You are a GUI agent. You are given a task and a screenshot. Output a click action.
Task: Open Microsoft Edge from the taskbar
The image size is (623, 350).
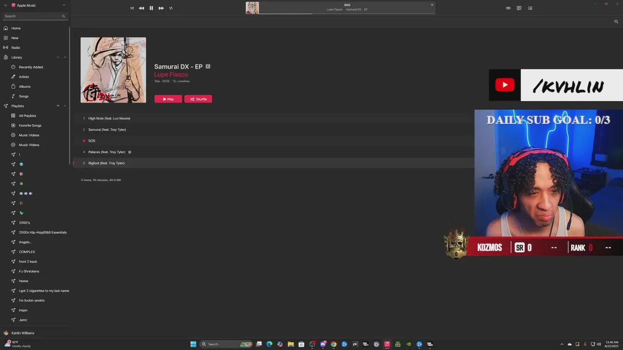[269, 344]
